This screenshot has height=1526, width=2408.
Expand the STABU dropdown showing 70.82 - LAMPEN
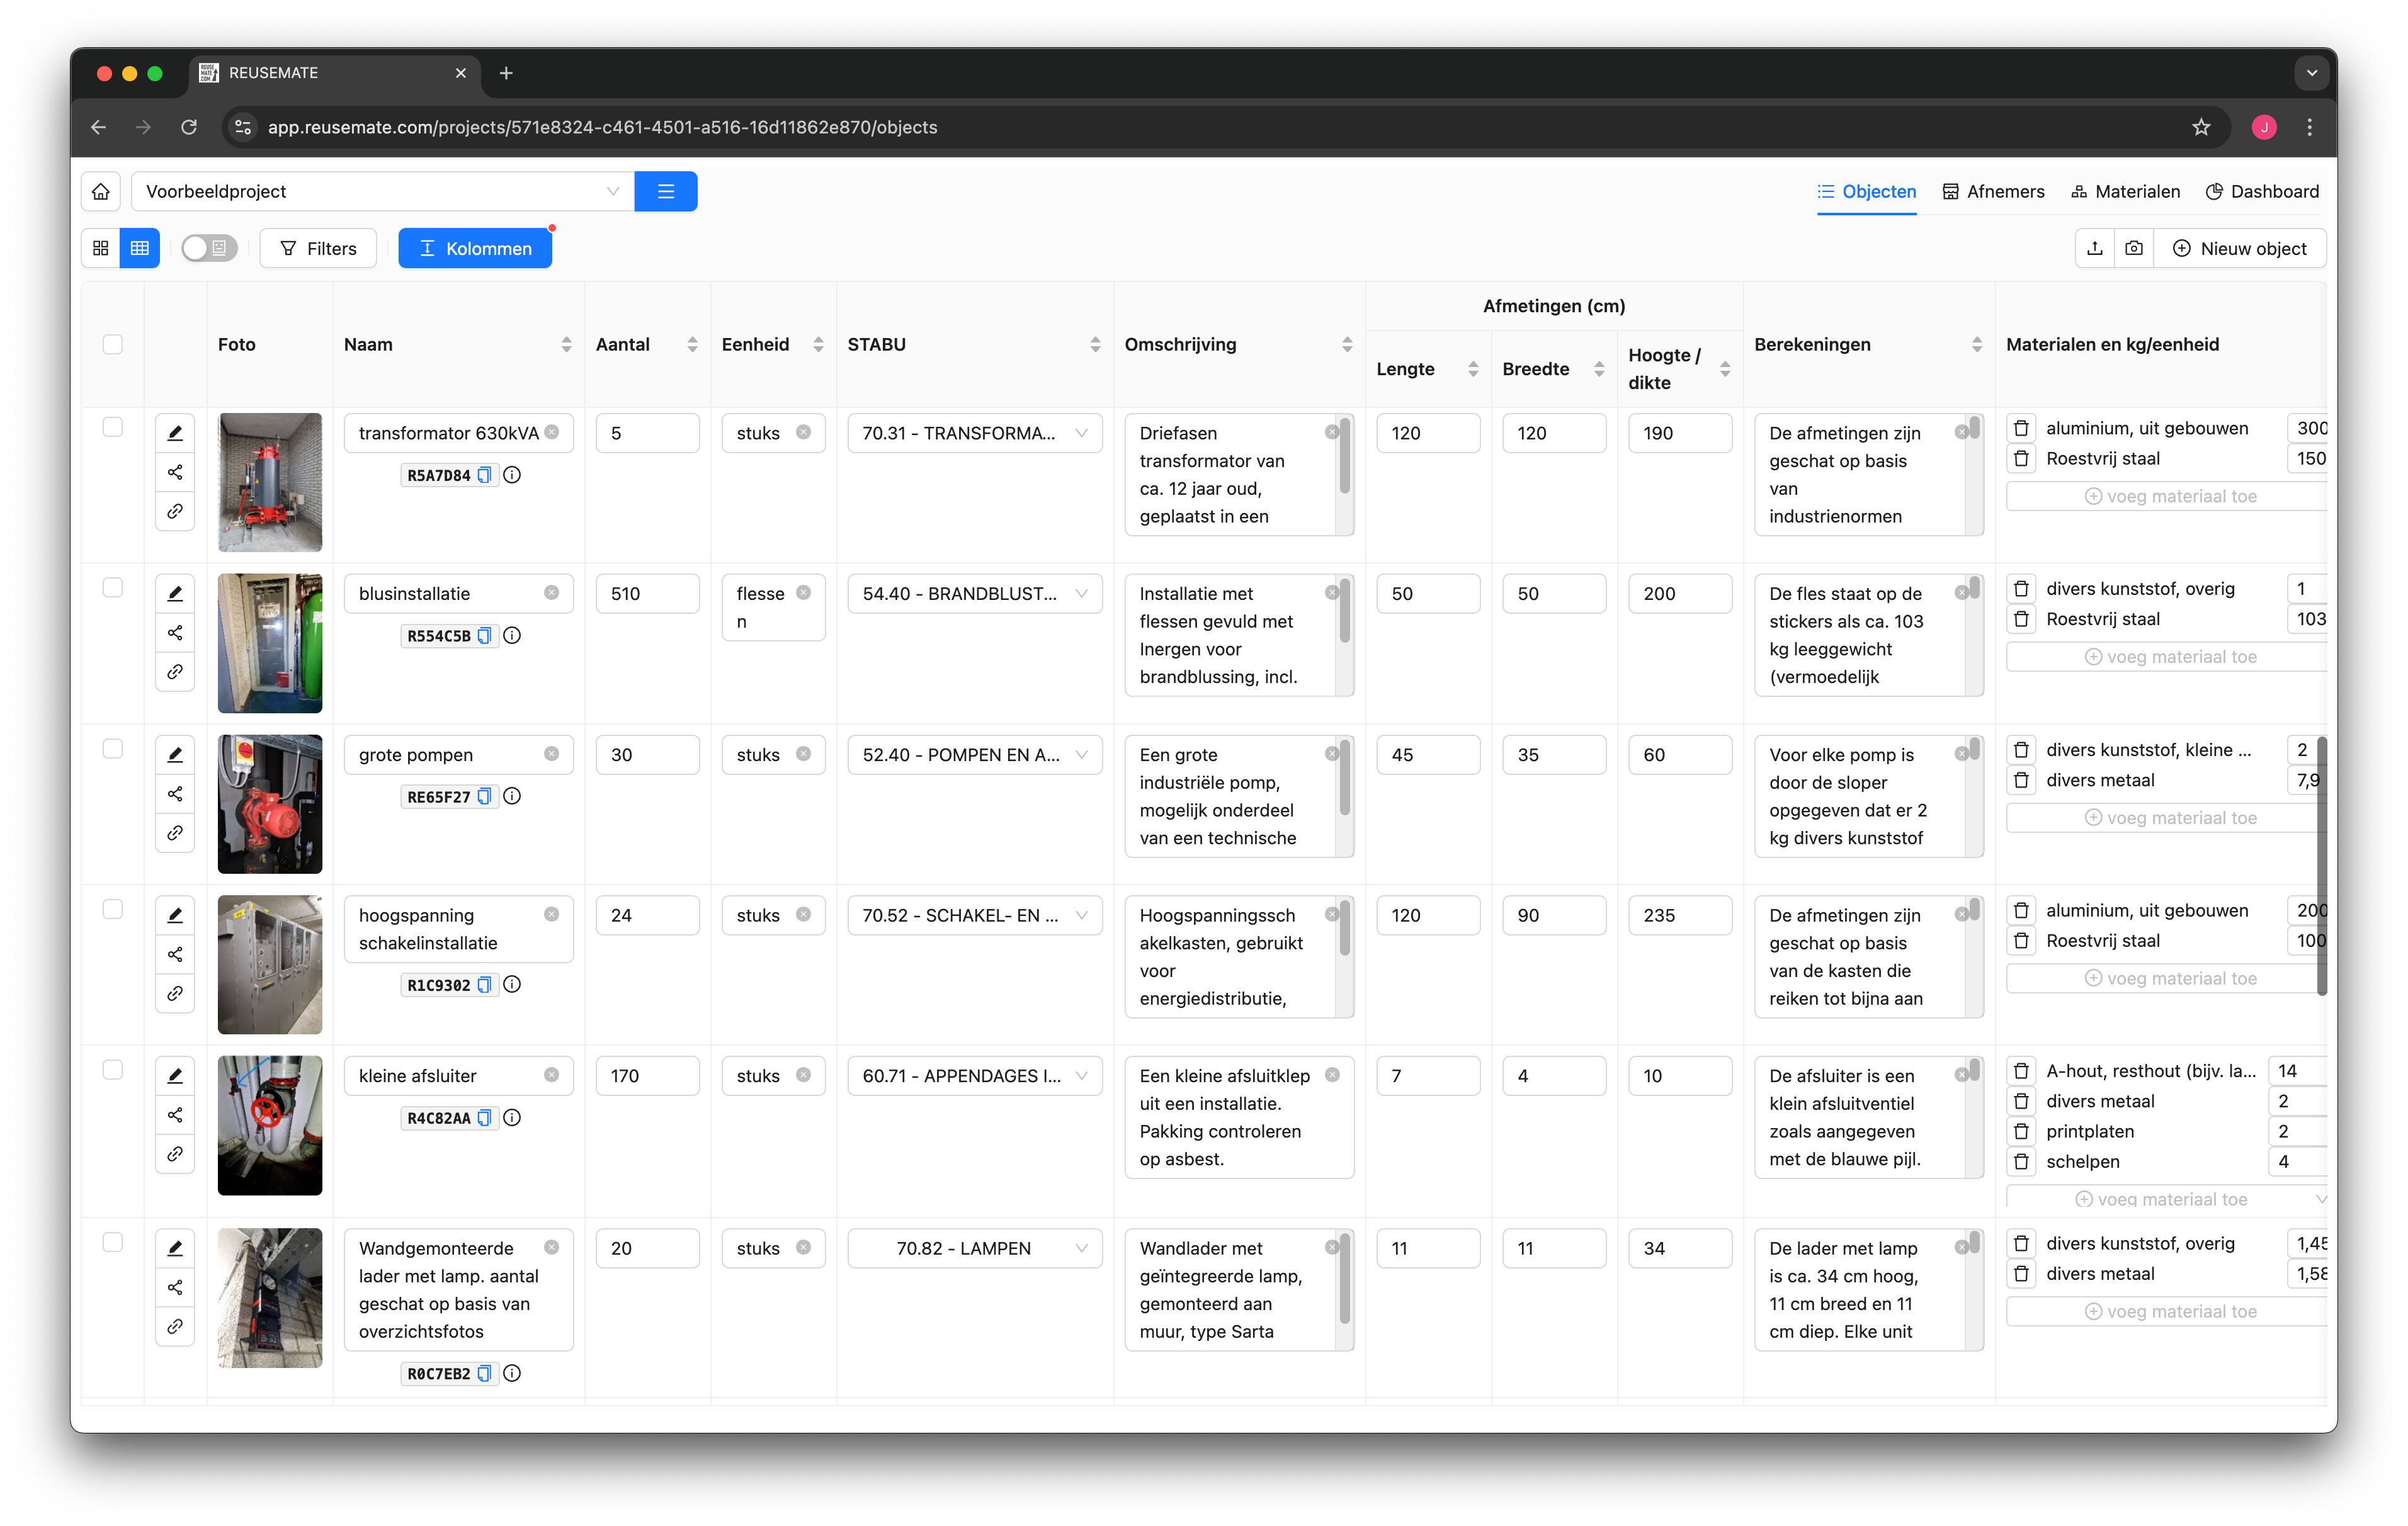(x=974, y=1248)
